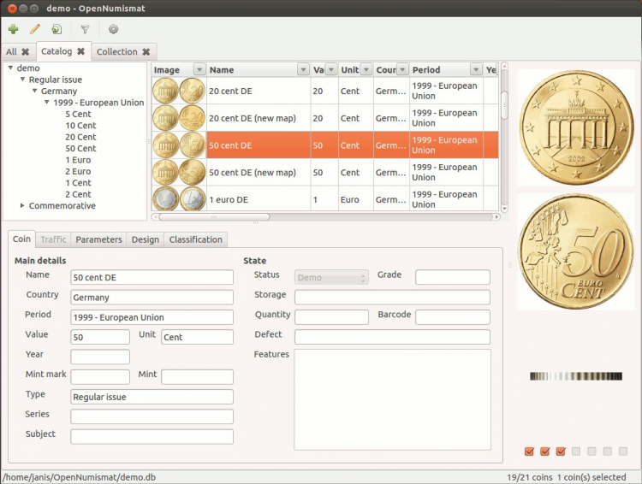
Task: Collapse the 1999 - European Union node
Action: (x=47, y=103)
